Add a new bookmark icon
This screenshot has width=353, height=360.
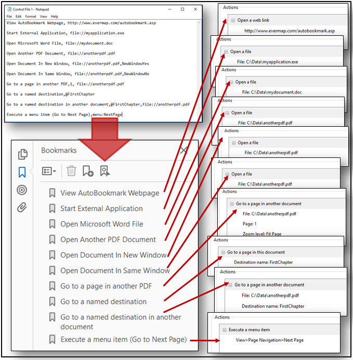[88, 171]
